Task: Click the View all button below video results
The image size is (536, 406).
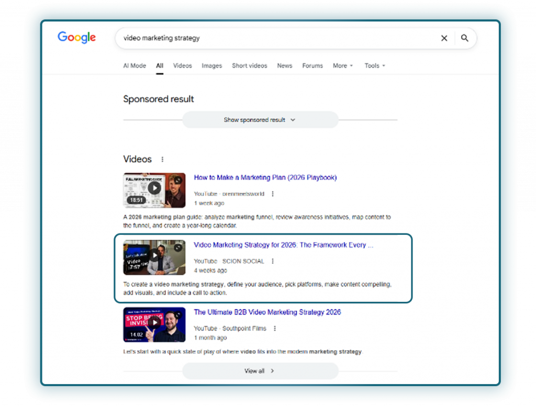Action: click(x=260, y=370)
